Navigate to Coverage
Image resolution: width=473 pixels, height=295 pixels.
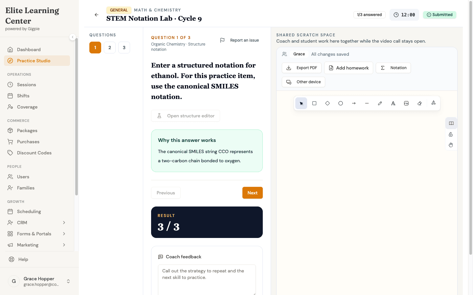pyautogui.click(x=37, y=107)
